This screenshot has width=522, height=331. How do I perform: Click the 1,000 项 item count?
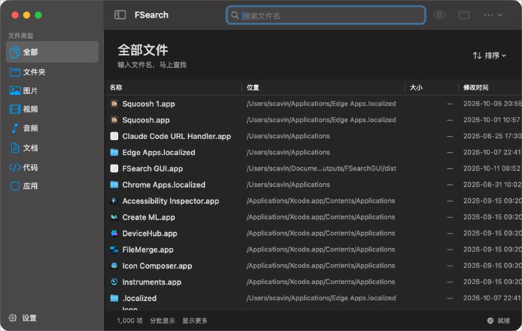[130, 321]
